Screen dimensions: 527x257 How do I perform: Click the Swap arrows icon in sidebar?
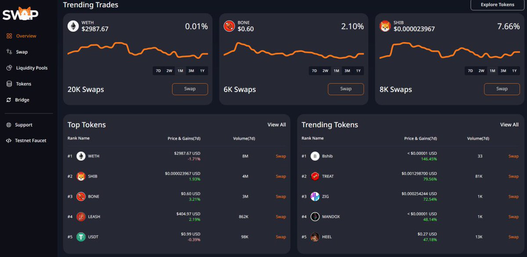point(9,52)
